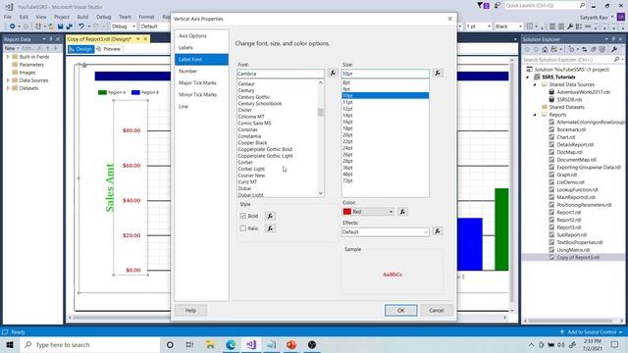This screenshot has width=628, height=353.
Task: Select Line page in dialog
Action: 201,107
